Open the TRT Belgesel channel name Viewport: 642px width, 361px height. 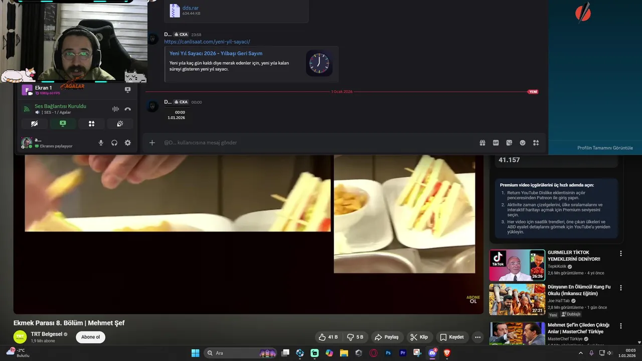pyautogui.click(x=47, y=334)
